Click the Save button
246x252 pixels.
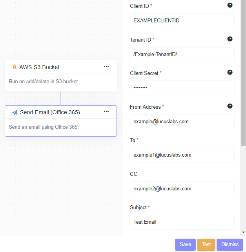[185, 244]
